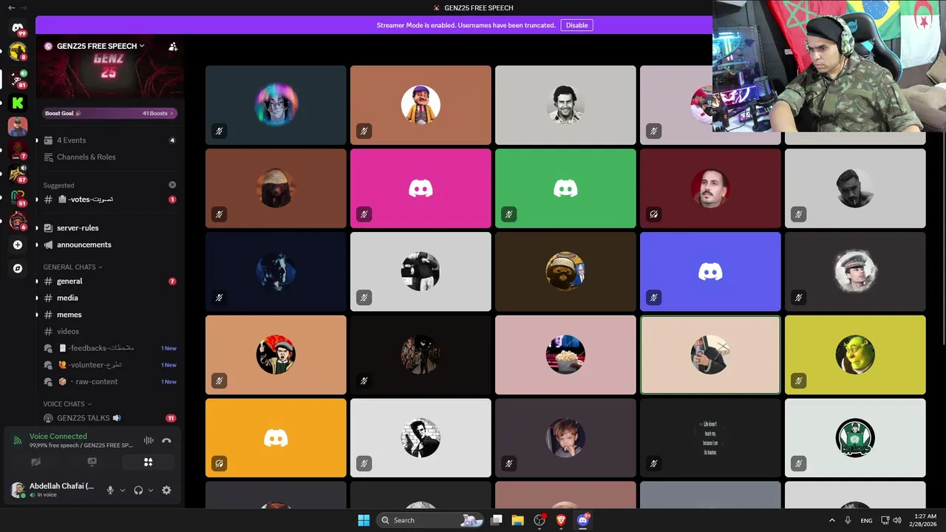The width and height of the screenshot is (946, 532).
Task: Click Discord taskbar icon
Action: (583, 520)
